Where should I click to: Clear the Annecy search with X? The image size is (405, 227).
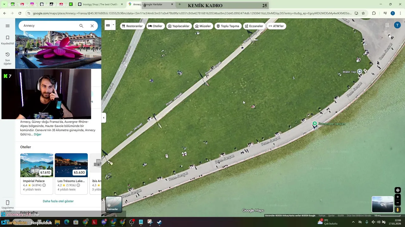click(x=92, y=26)
